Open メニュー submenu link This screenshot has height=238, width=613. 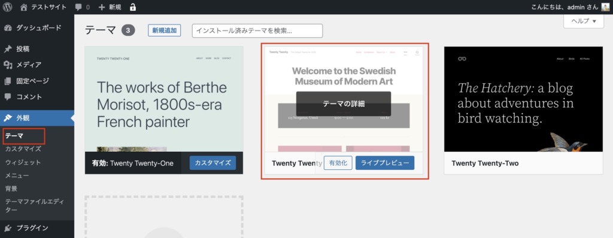(x=17, y=175)
